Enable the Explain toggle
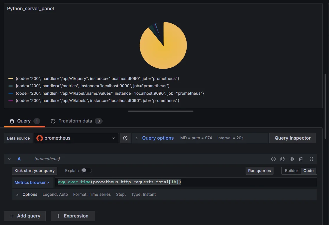 coord(87,171)
